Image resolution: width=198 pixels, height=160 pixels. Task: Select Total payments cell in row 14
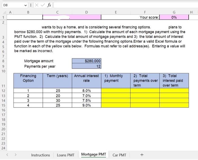coord(145,100)
